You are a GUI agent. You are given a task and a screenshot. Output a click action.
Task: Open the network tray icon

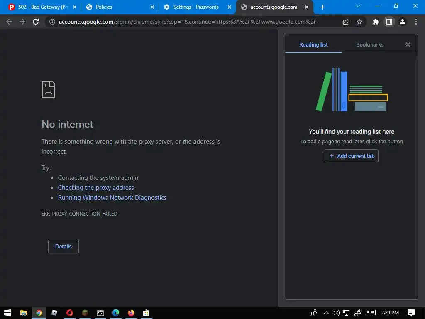[x=346, y=313]
